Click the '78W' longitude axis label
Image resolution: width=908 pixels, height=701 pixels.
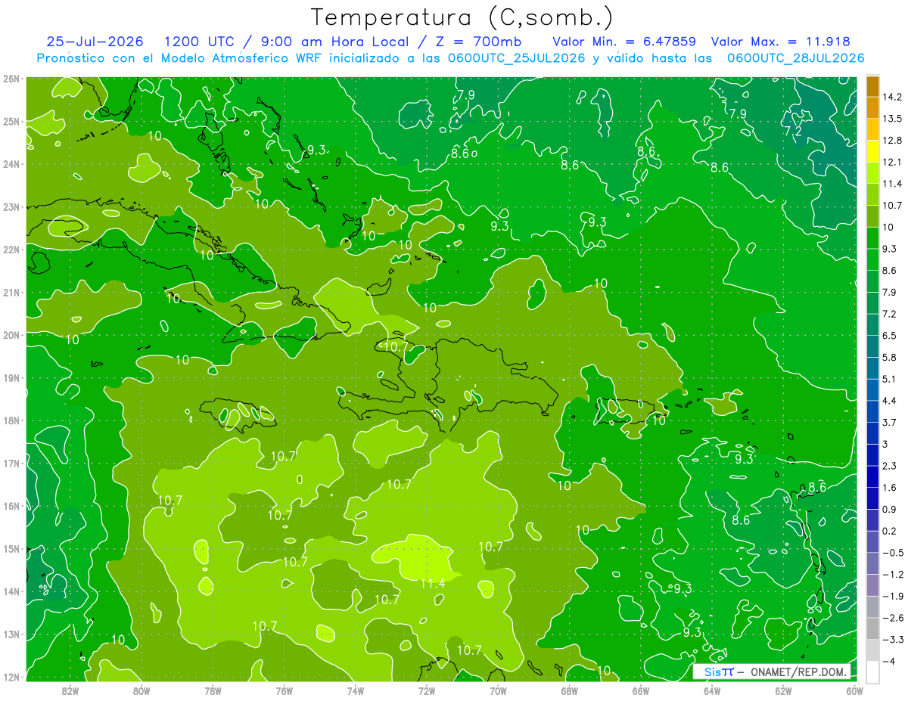coord(213,690)
